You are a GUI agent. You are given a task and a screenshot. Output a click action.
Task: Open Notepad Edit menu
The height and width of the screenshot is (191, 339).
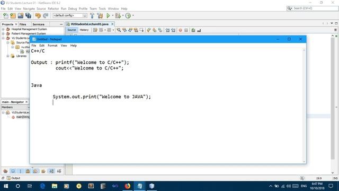click(x=42, y=46)
